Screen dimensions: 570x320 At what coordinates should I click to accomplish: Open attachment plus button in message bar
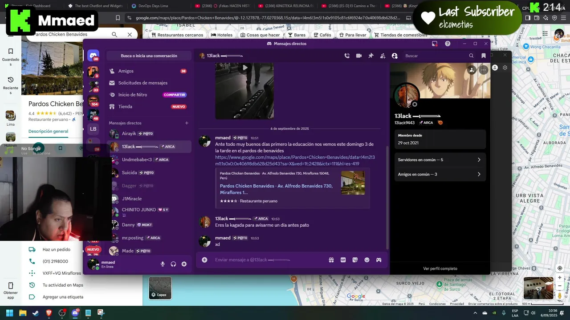(204, 260)
